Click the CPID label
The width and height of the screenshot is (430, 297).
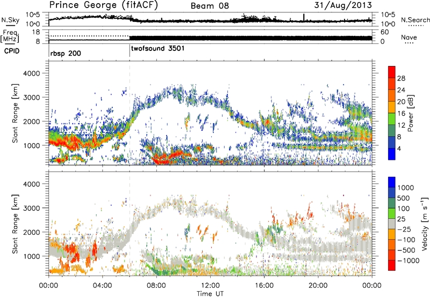pos(12,51)
